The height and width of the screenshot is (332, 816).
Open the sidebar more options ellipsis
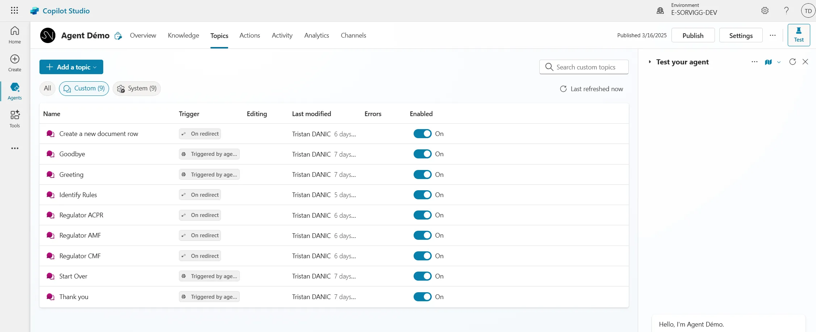click(15, 148)
